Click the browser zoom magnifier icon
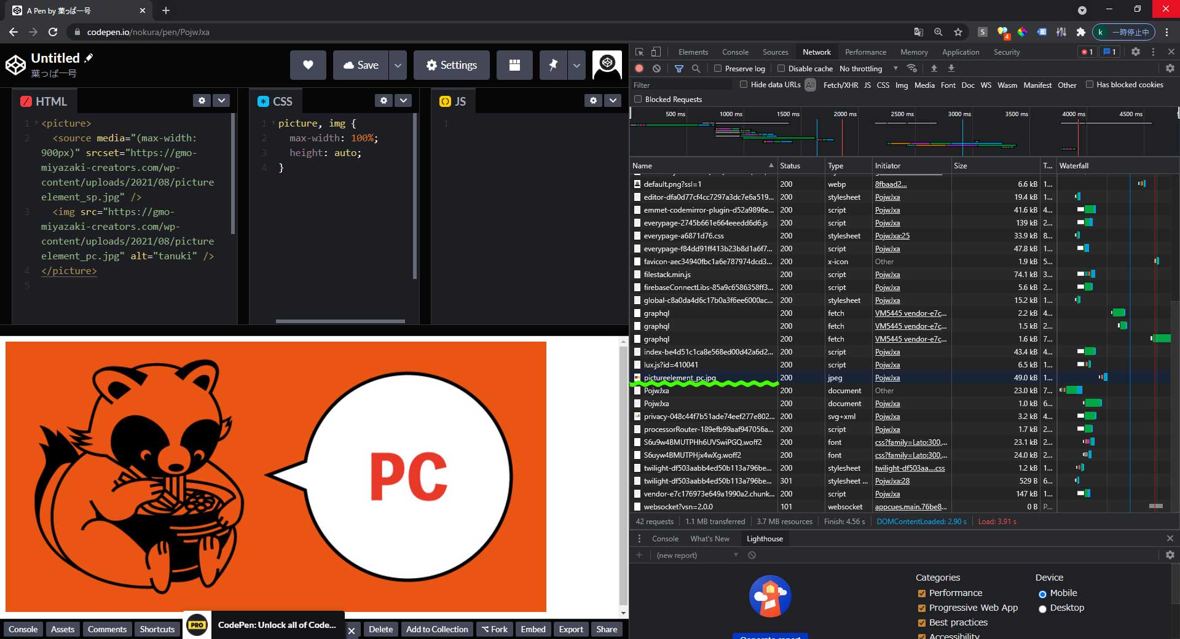The image size is (1180, 639). [x=938, y=32]
